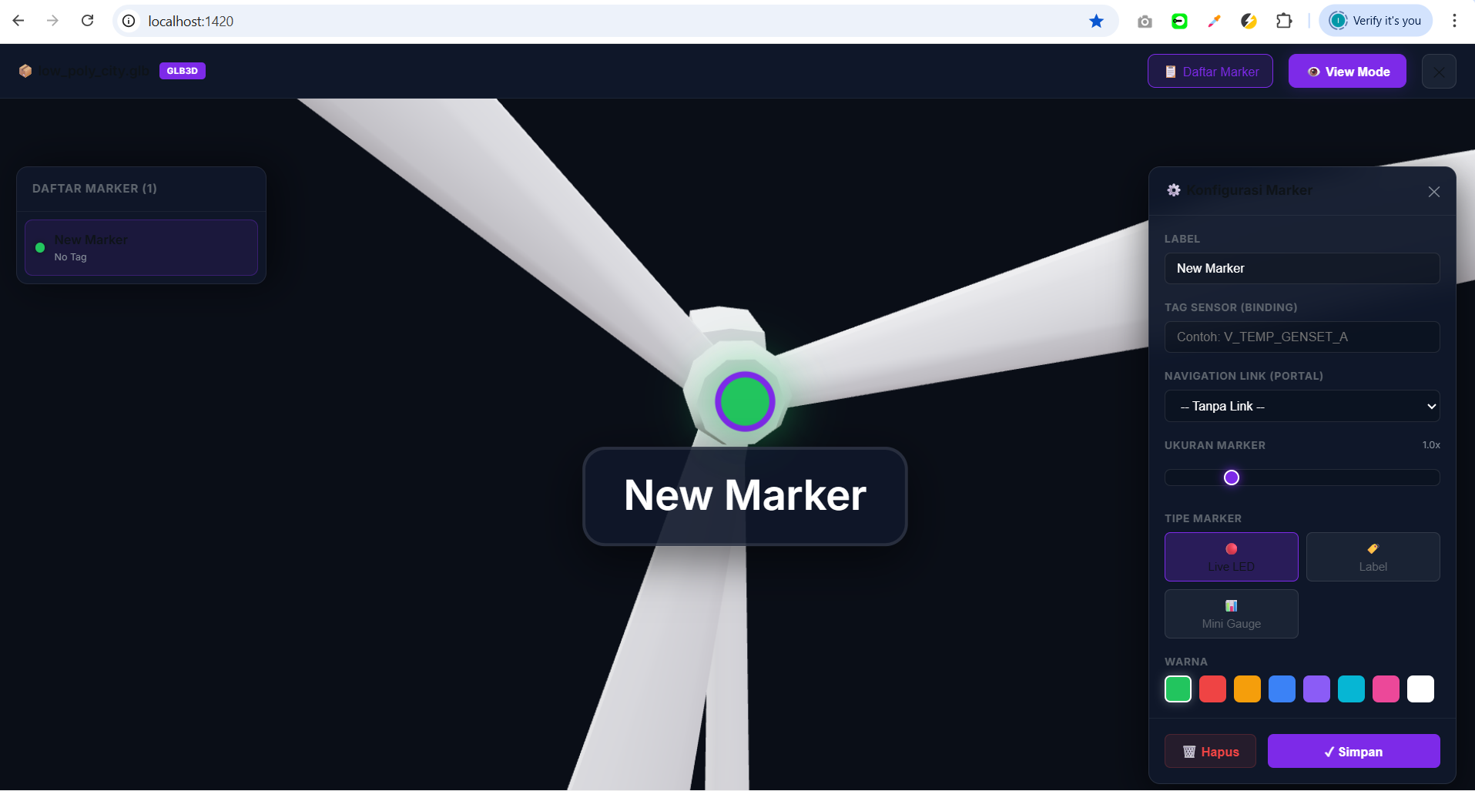
Task: Click the green marker dot on turbine hub
Action: coord(745,401)
